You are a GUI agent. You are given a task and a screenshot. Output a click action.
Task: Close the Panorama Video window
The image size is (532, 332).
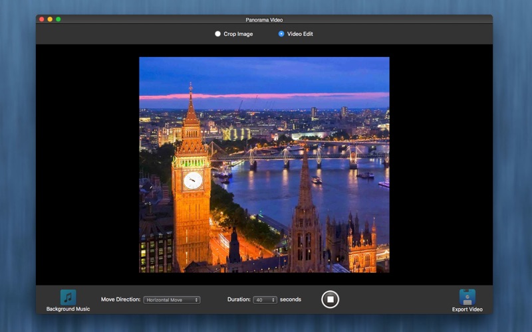pyautogui.click(x=42, y=19)
